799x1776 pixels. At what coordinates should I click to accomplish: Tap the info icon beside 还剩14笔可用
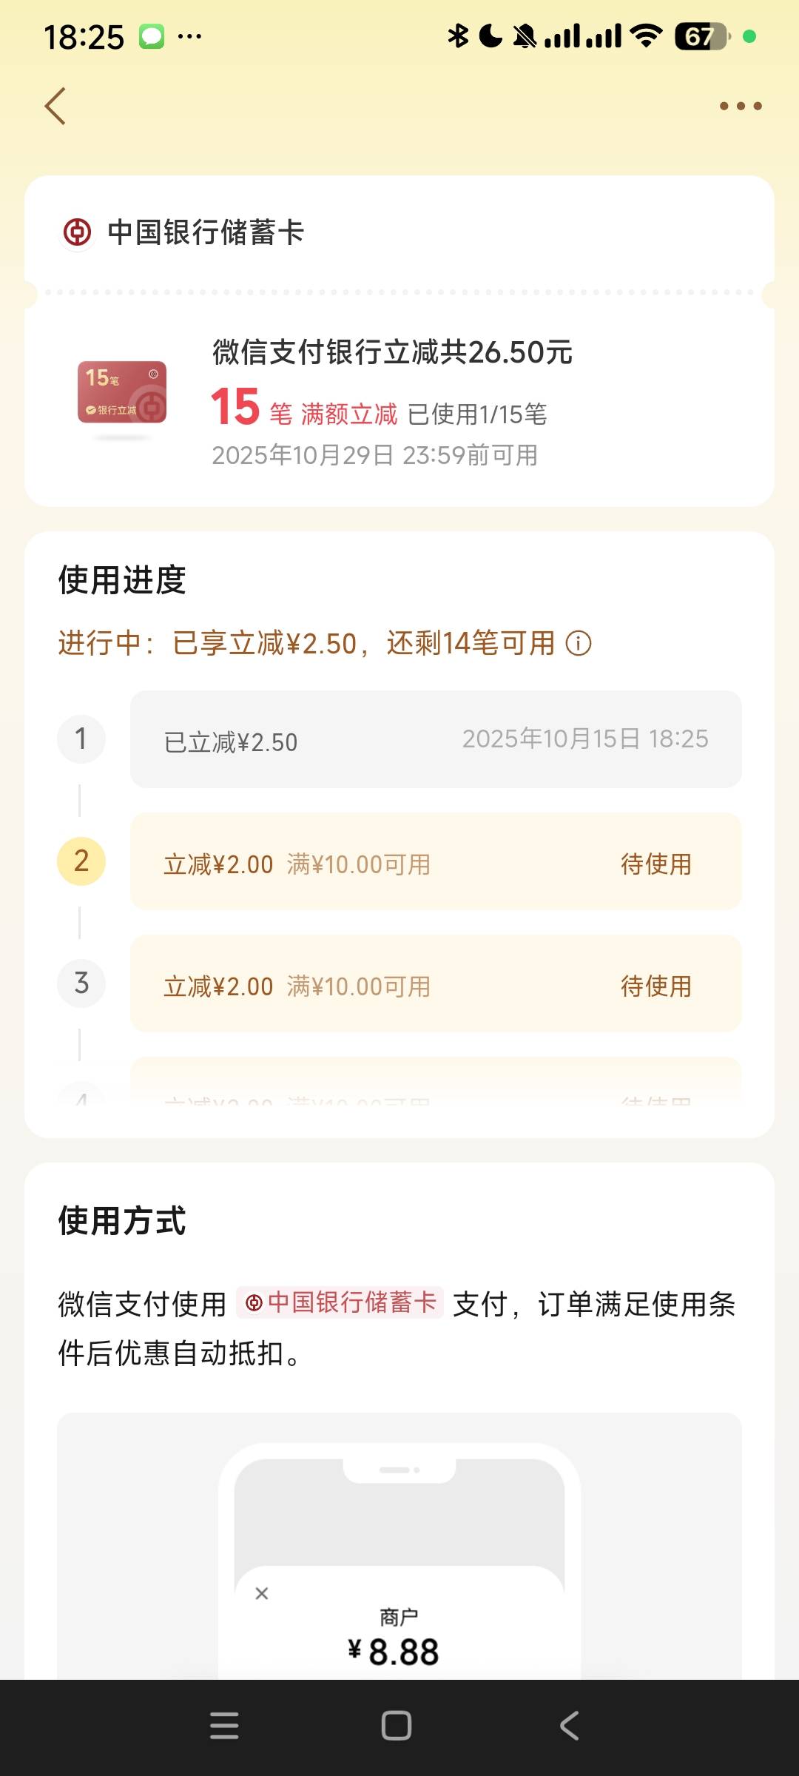tap(579, 643)
